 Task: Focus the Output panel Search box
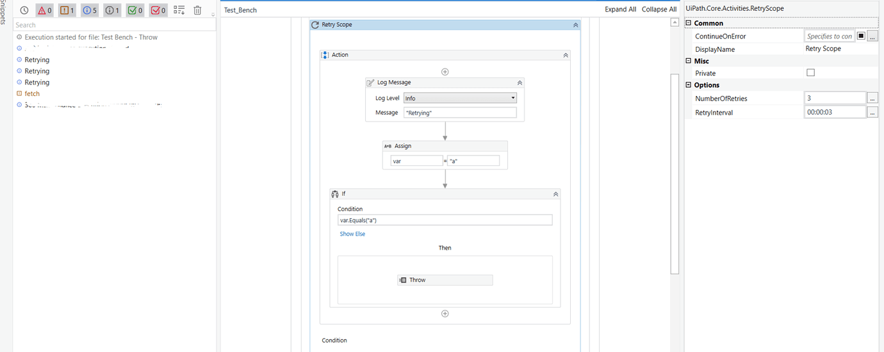click(x=115, y=25)
